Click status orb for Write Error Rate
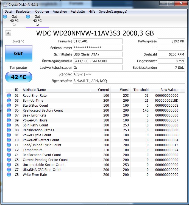Screen dimensions: 189x205 9,175
